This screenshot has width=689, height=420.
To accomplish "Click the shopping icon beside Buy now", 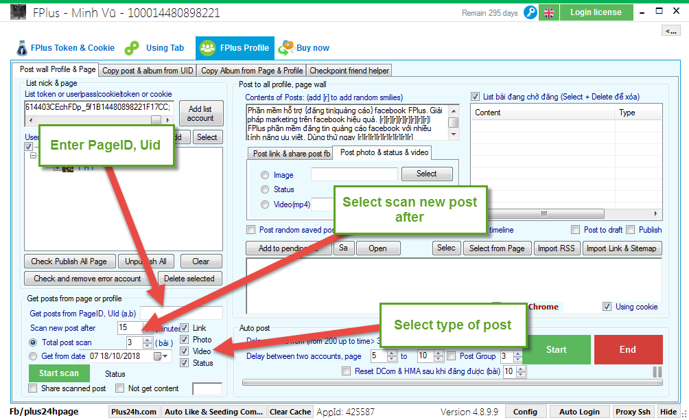I will (x=286, y=47).
